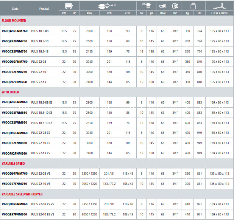Viewport: 234px width, 220px height.
Task: Click product name PLUS 22-08 VS
Action: [x=41, y=174]
